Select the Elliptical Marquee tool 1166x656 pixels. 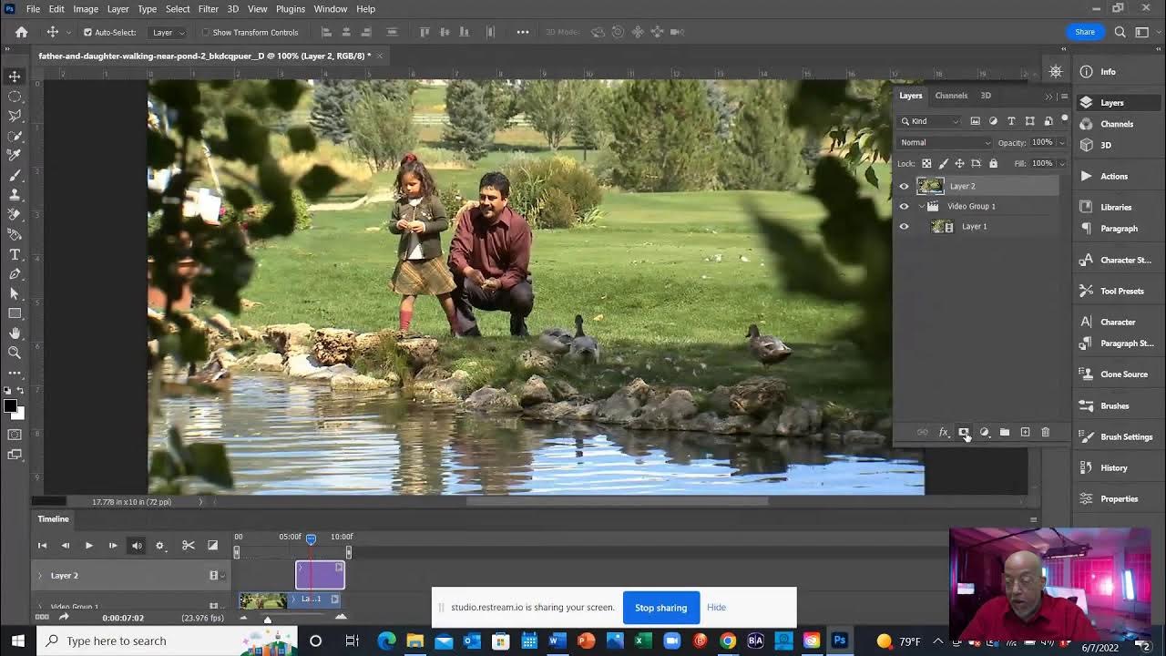pyautogui.click(x=15, y=97)
